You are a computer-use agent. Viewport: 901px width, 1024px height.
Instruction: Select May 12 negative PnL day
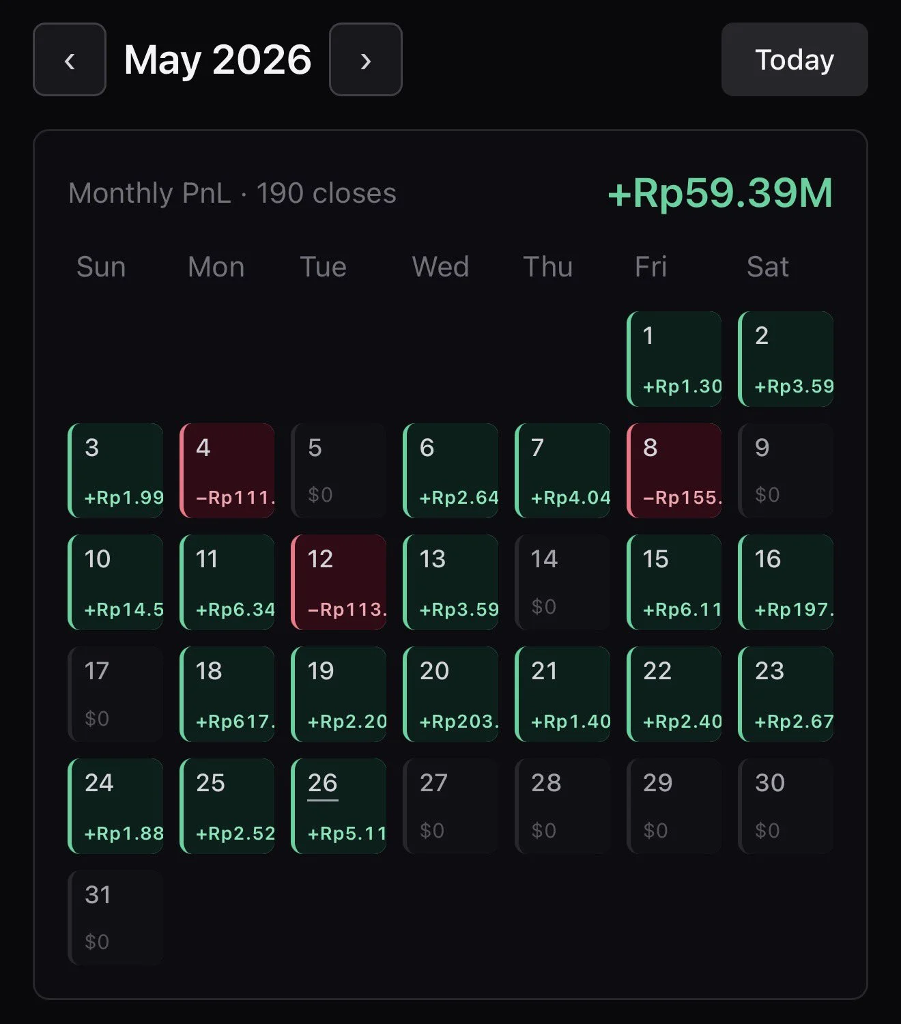point(339,582)
